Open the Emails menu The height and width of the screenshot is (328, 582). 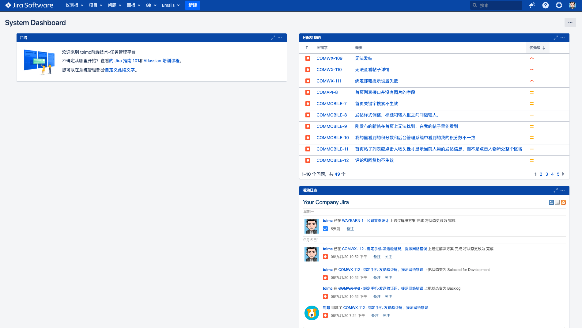171,5
